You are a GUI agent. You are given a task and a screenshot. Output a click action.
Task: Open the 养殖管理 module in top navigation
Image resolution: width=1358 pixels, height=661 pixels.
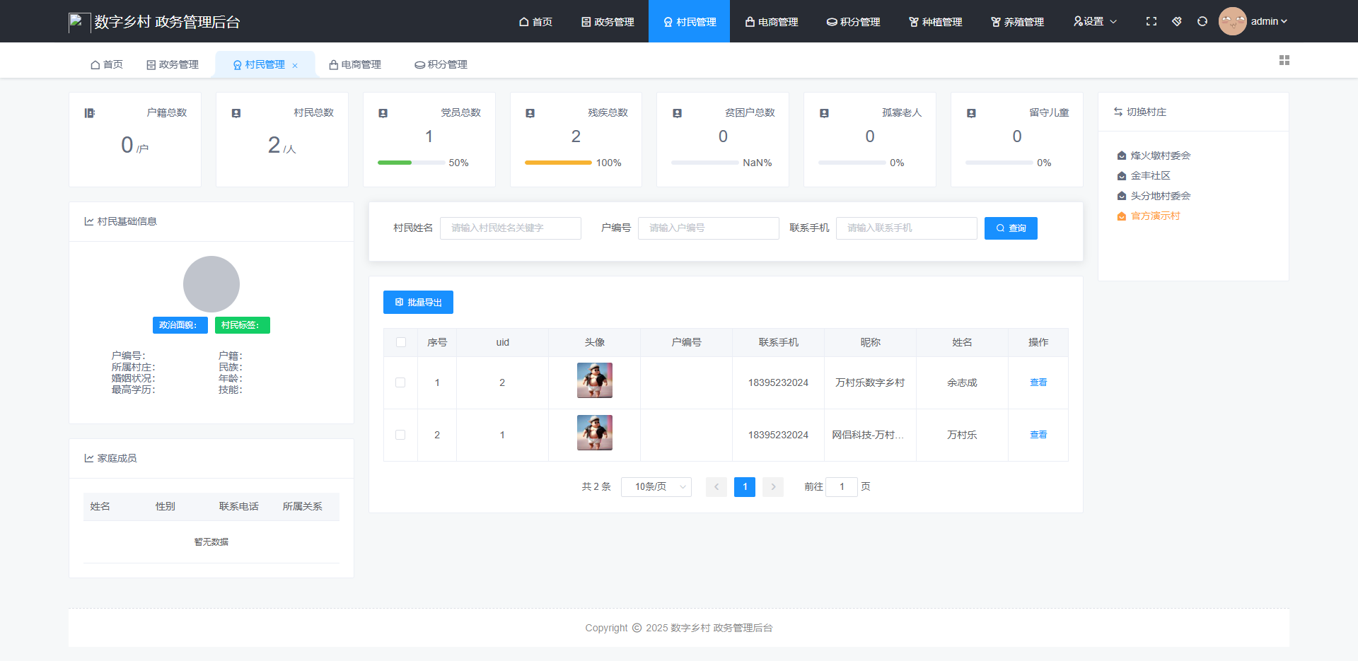1017,21
